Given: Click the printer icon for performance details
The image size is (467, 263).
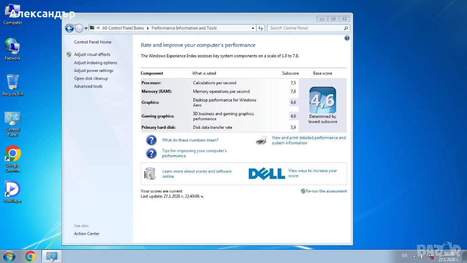Looking at the screenshot, I should click(x=261, y=140).
